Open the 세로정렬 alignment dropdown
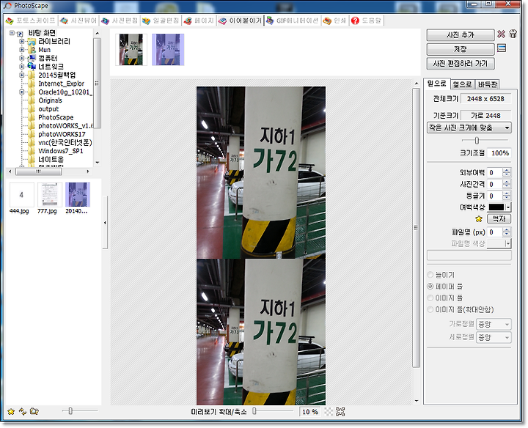 point(494,337)
